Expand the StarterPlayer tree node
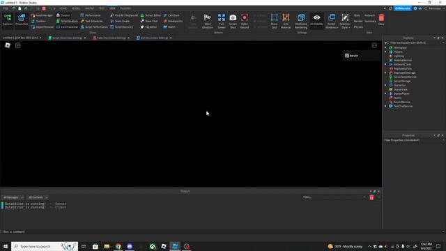Viewport: 446px width, 251px height. (385, 93)
